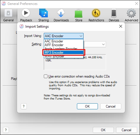Open the General preferences tab

click(8, 16)
